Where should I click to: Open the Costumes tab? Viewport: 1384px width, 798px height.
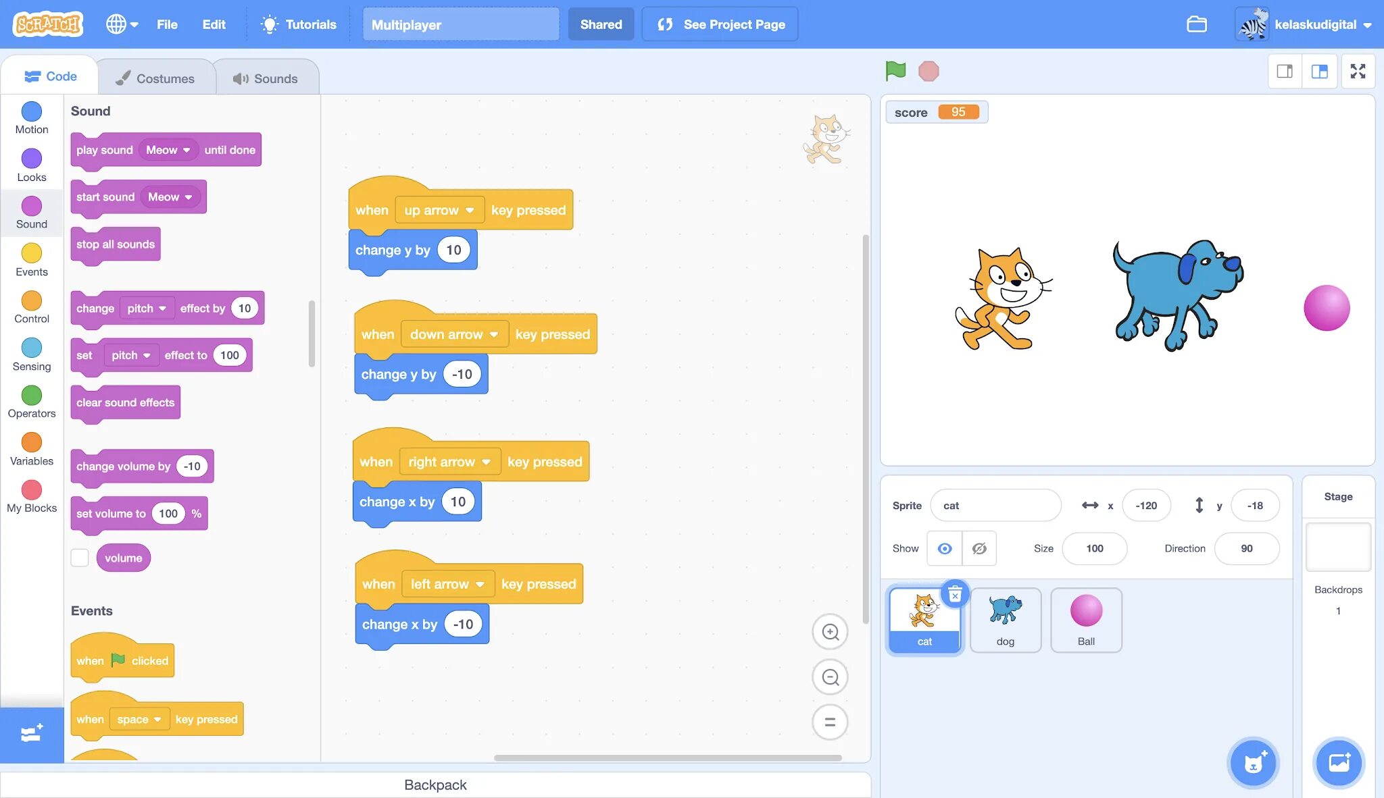(x=155, y=76)
